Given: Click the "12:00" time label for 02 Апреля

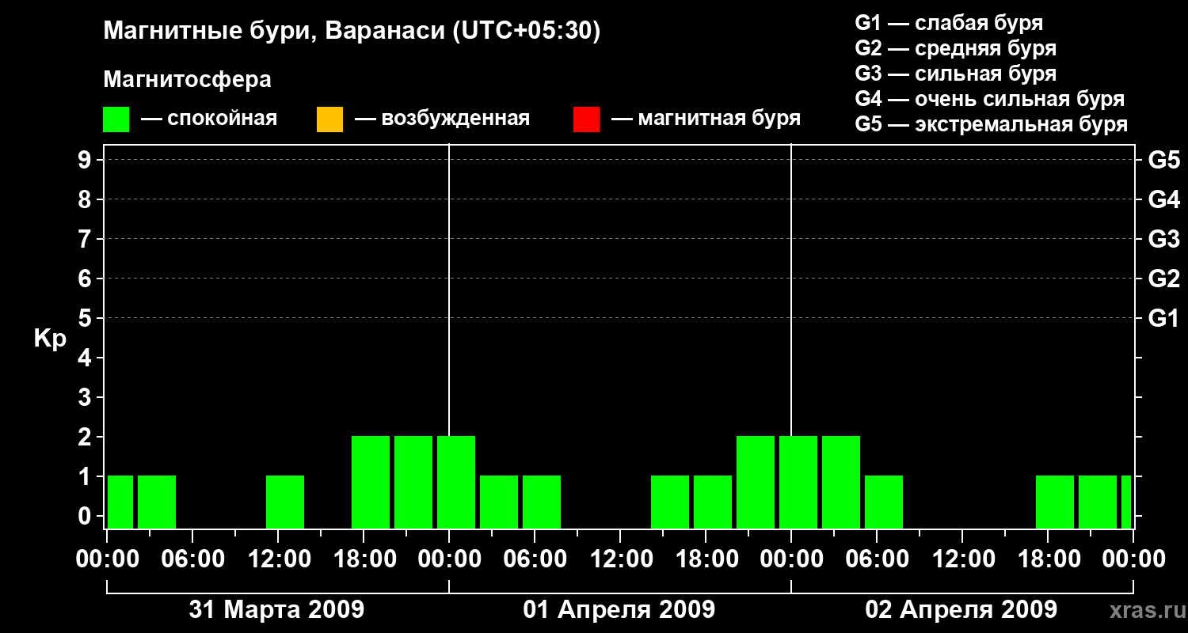Looking at the screenshot, I should (962, 559).
